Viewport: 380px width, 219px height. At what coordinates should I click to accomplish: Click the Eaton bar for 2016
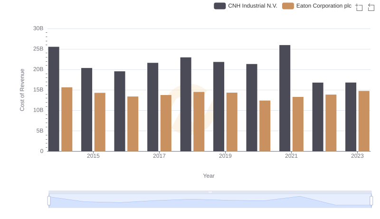[x=133, y=124]
